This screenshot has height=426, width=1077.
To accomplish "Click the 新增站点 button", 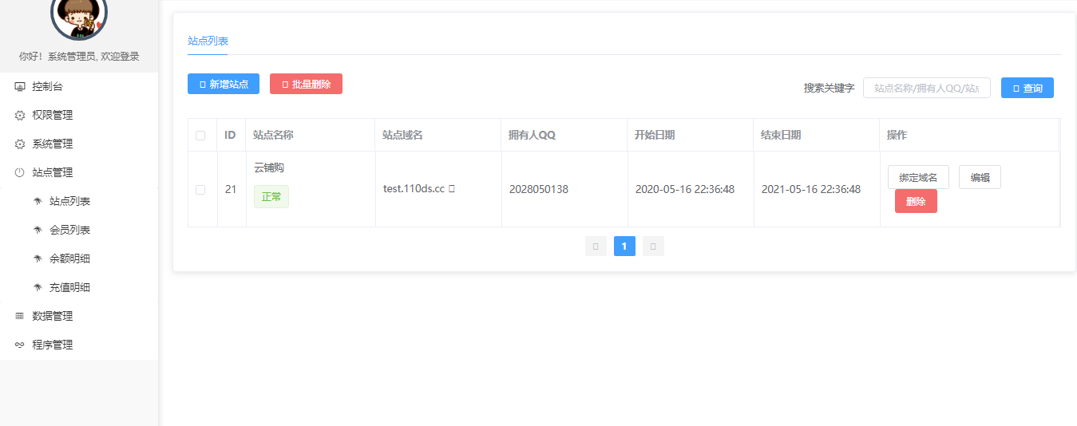I will click(x=224, y=84).
